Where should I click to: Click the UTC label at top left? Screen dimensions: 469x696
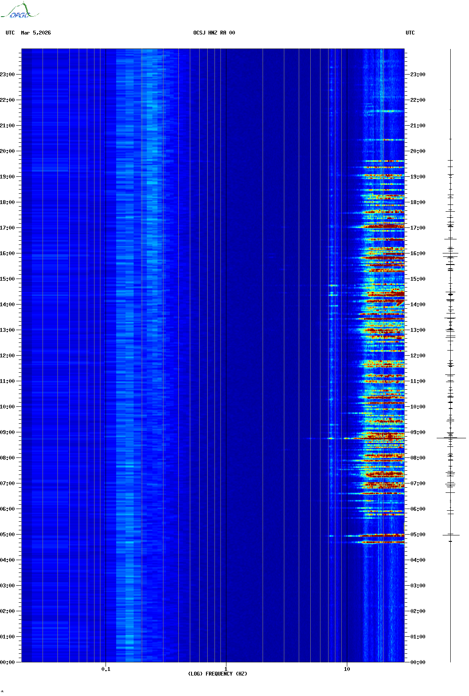[x=10, y=33]
